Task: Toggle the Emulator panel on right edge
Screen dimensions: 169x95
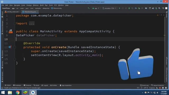Action: (167, 61)
